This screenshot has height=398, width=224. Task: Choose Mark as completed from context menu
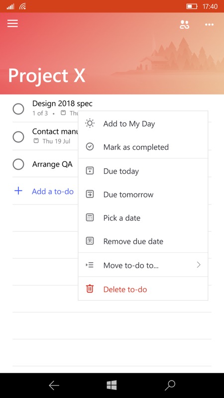(x=143, y=147)
